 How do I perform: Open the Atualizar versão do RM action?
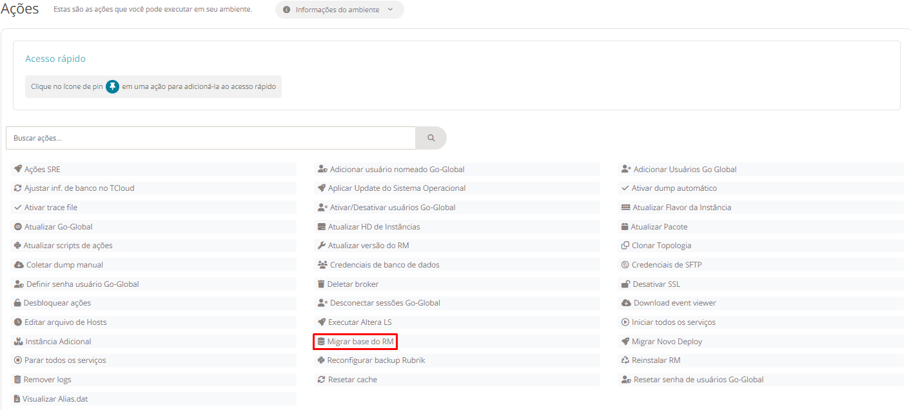coord(457,246)
